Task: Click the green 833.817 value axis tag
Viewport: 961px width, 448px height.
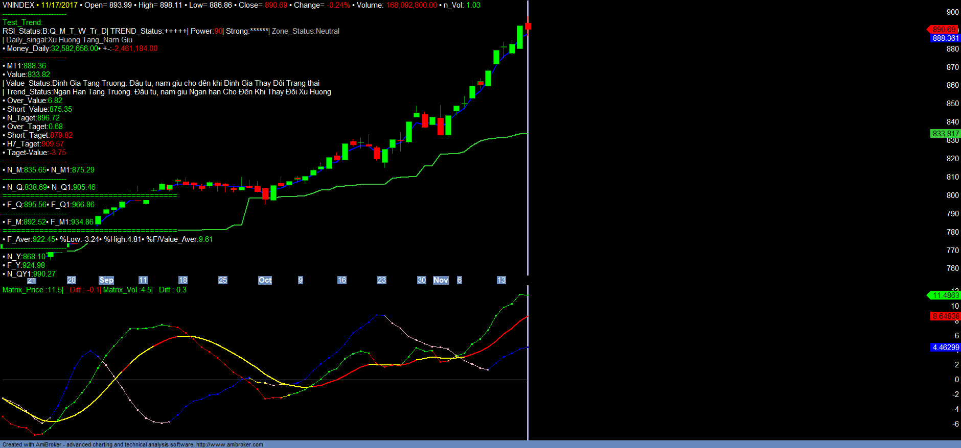Action: click(945, 134)
